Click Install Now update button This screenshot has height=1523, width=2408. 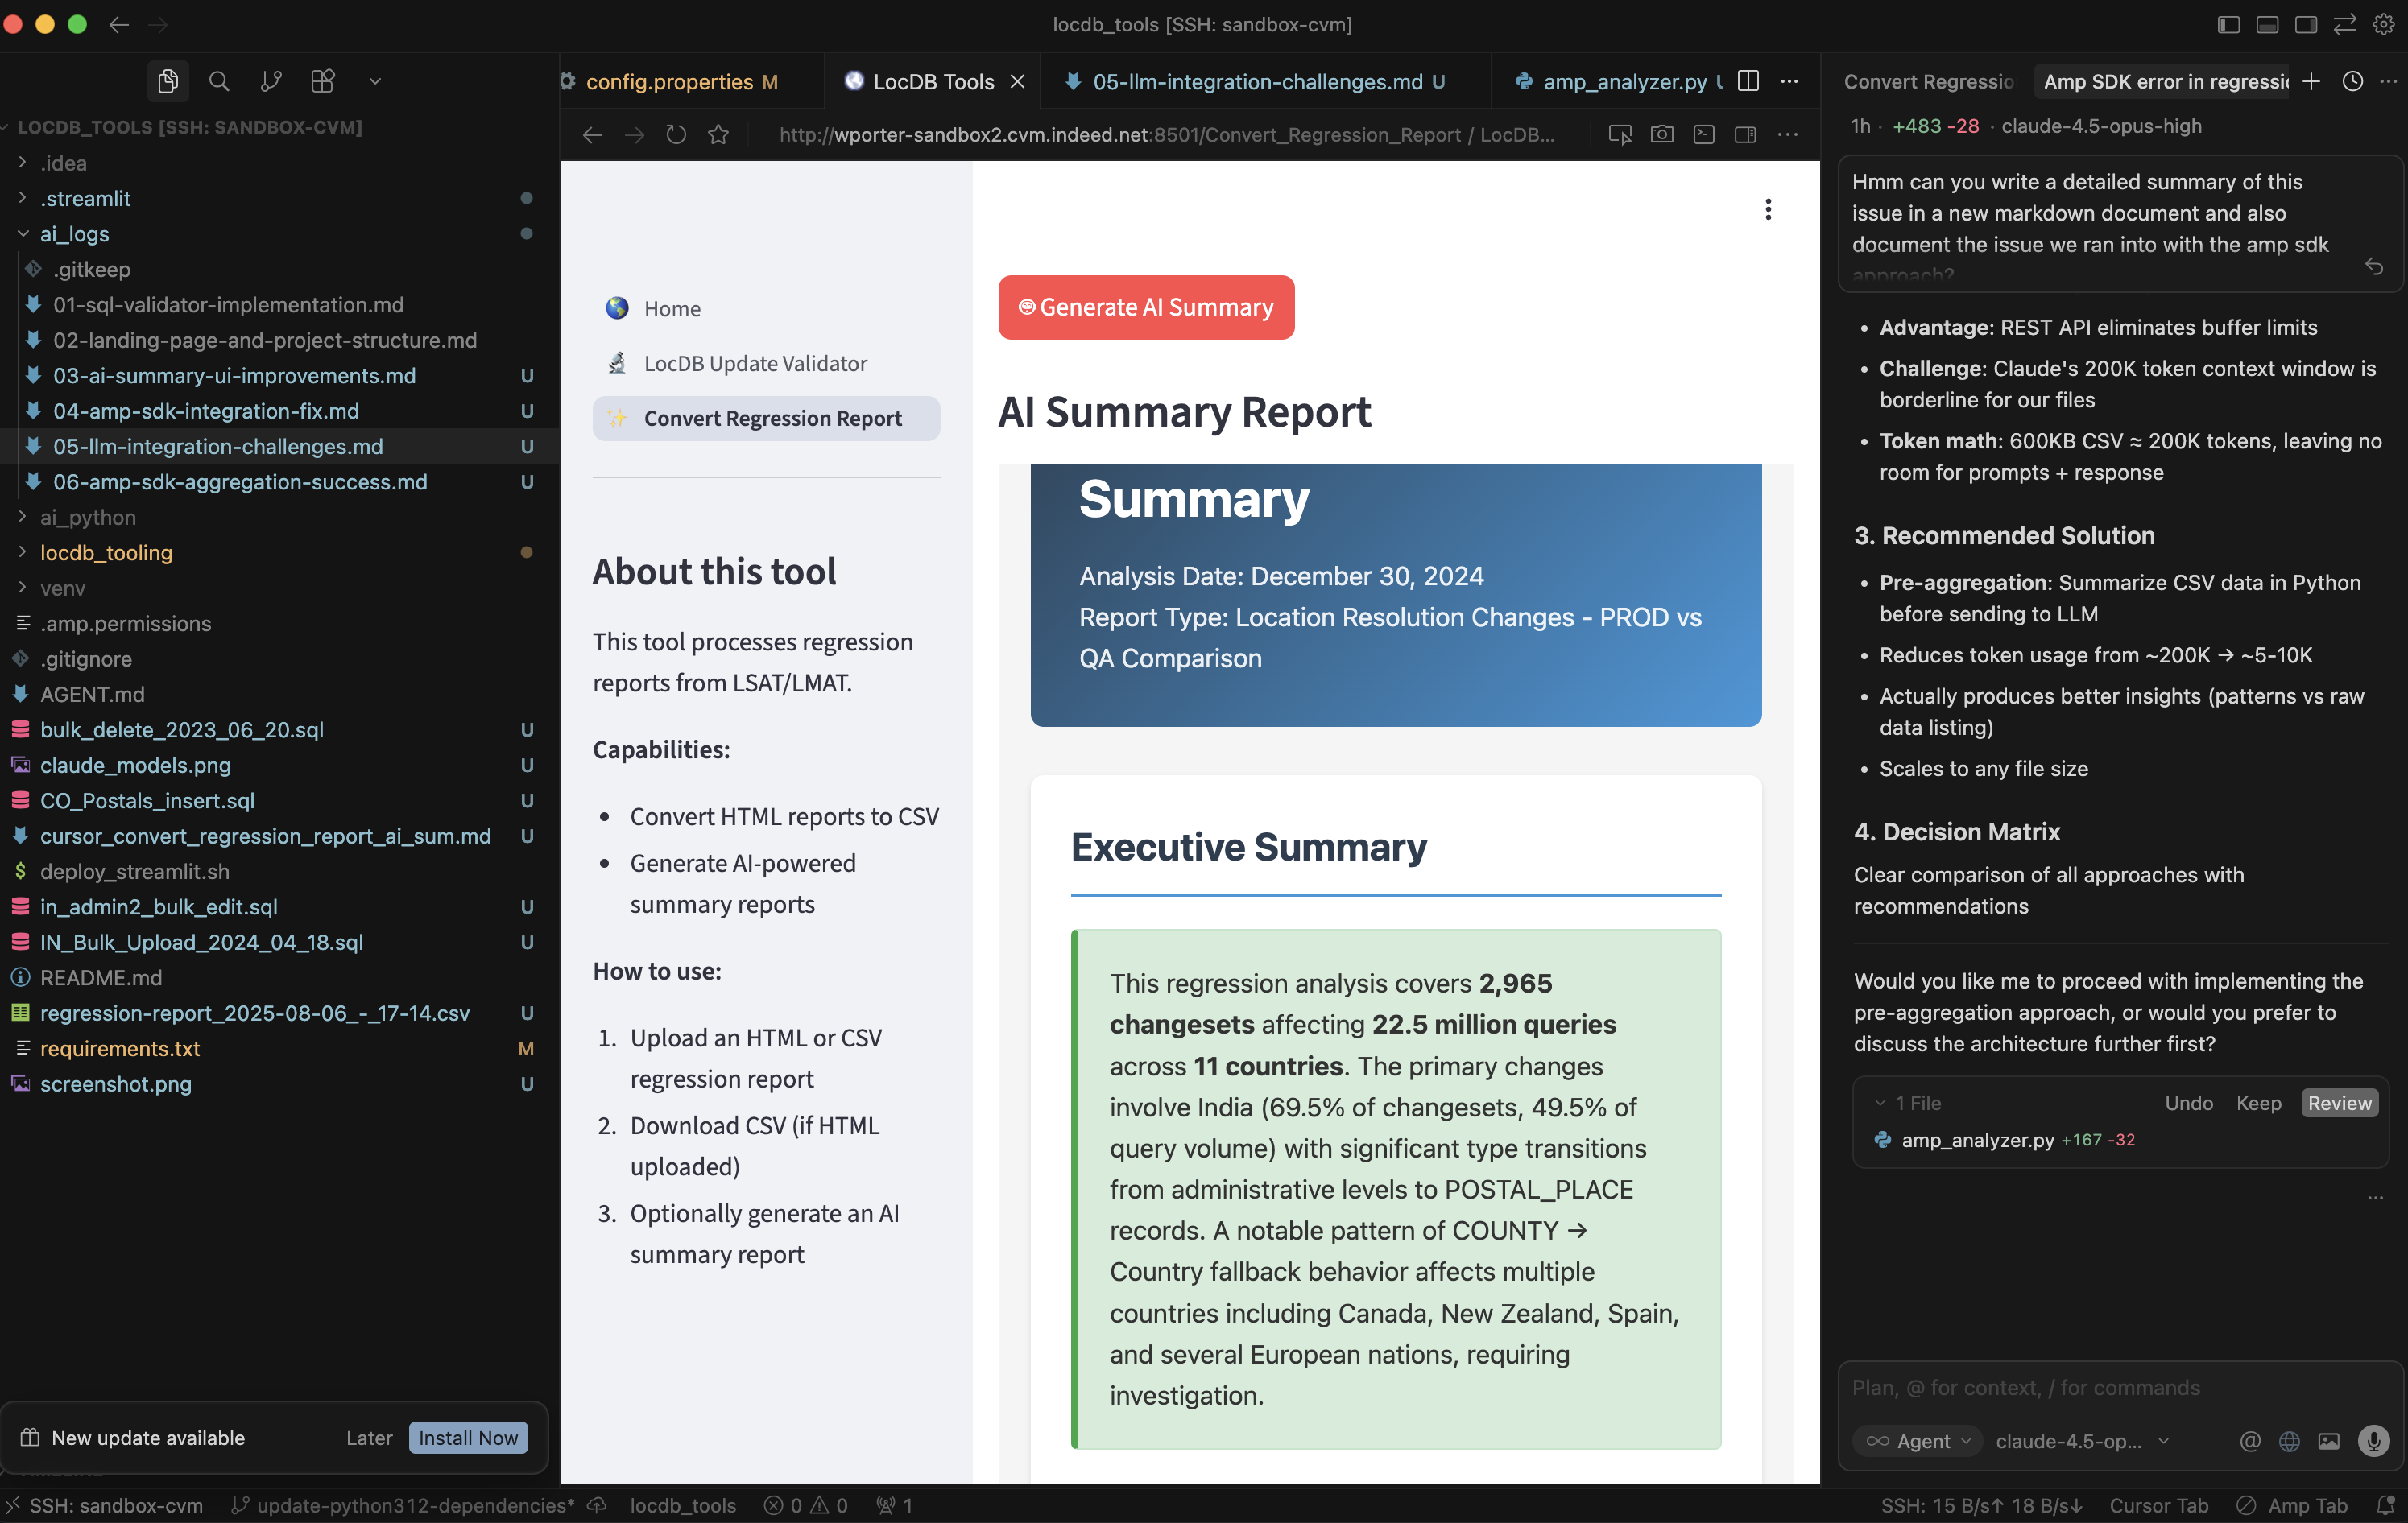(468, 1437)
